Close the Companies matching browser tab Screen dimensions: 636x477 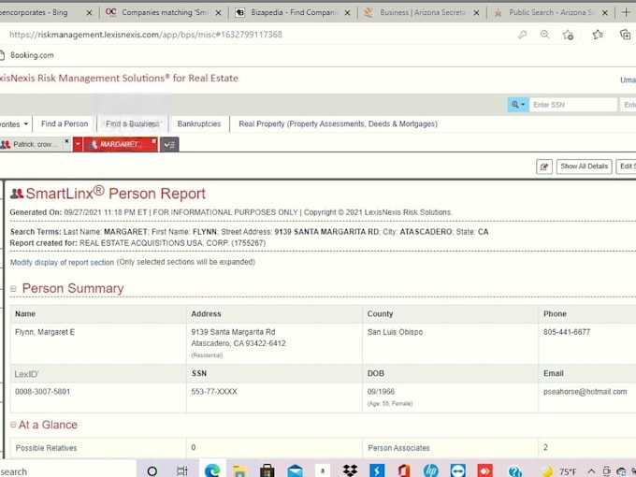pyautogui.click(x=218, y=12)
